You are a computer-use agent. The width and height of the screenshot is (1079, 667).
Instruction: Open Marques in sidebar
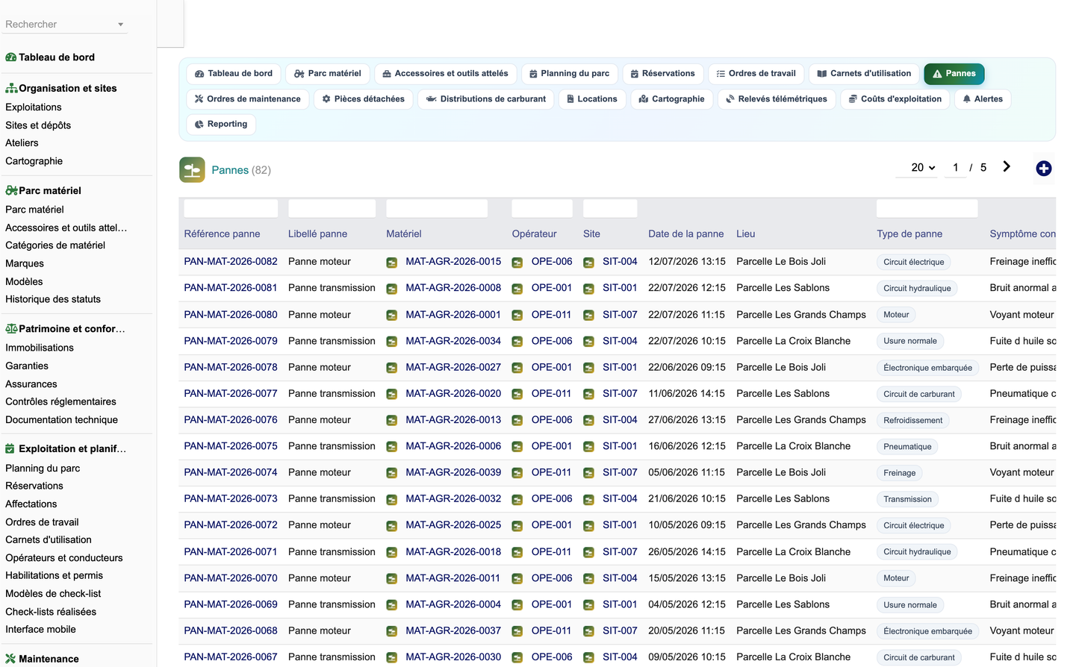pyautogui.click(x=25, y=264)
